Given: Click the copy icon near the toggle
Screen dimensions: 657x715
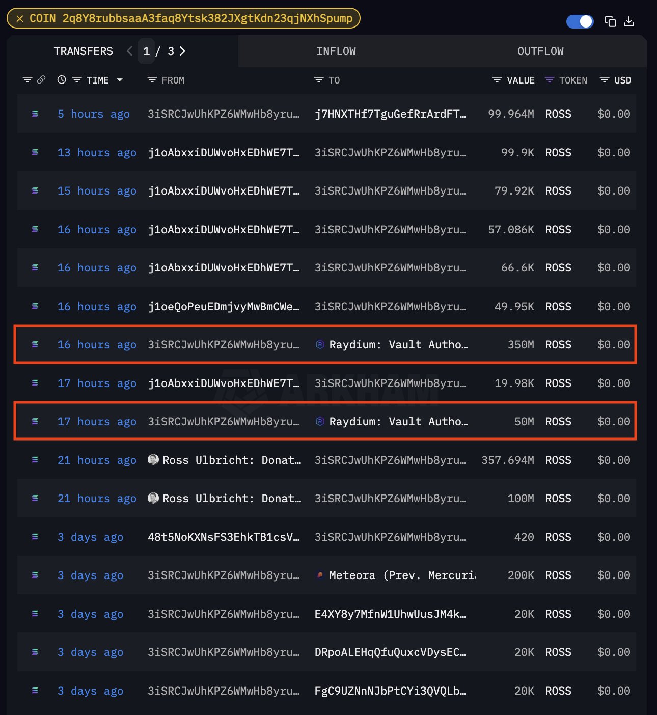Looking at the screenshot, I should tap(610, 21).
